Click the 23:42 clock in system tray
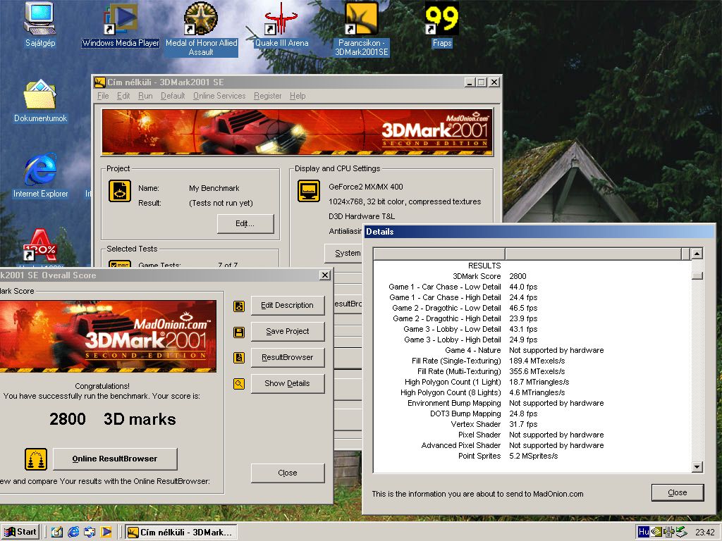The width and height of the screenshot is (722, 541). coord(704,533)
